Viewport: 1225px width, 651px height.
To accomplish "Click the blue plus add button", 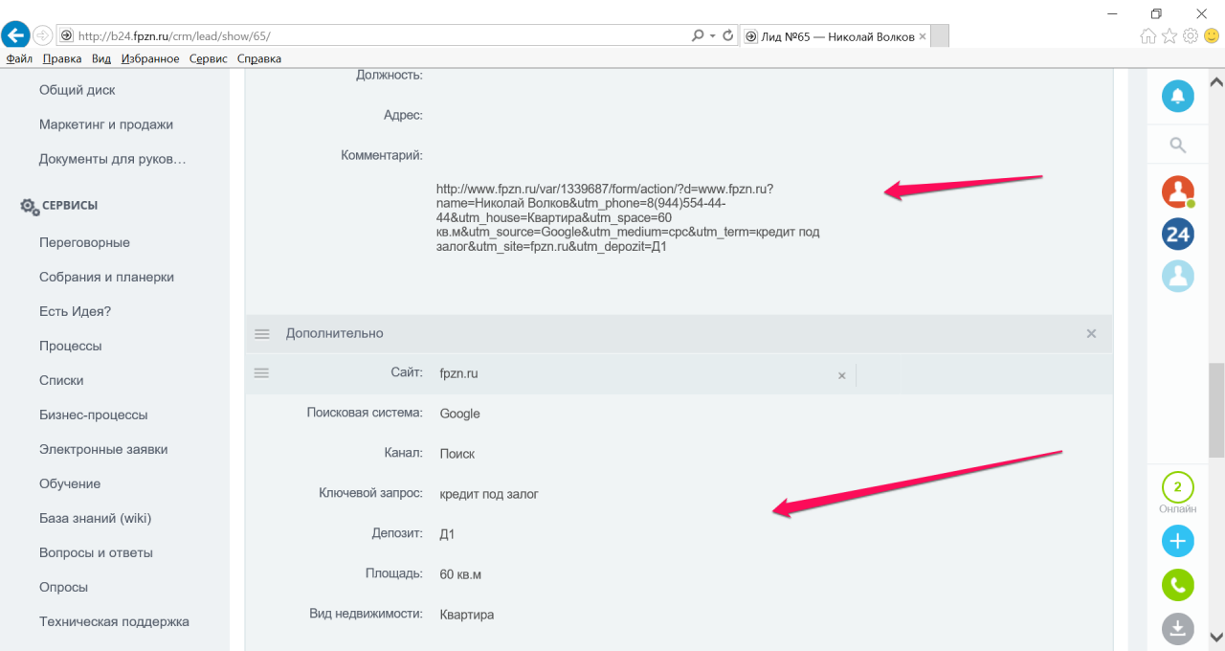I will click(x=1178, y=541).
